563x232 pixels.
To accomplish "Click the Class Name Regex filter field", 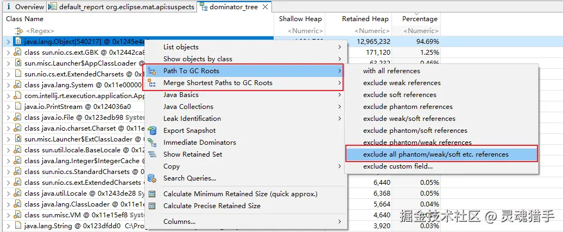I will click(39, 31).
